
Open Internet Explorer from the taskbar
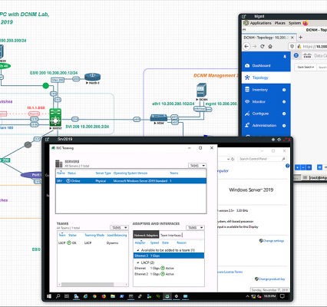pos(85,296)
